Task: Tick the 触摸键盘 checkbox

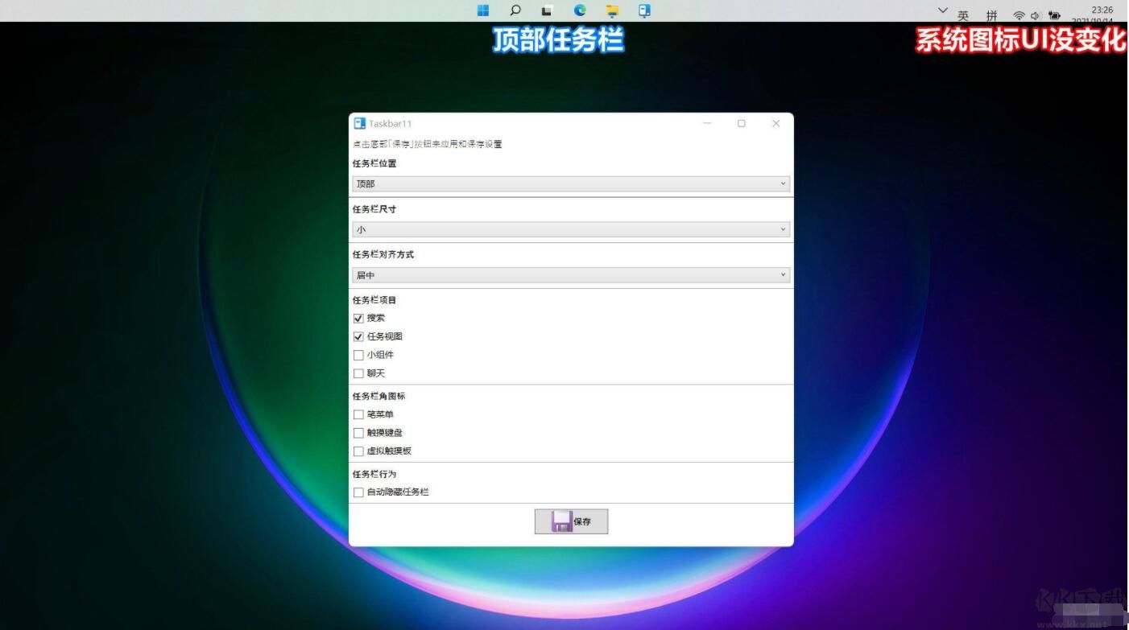Action: click(358, 433)
